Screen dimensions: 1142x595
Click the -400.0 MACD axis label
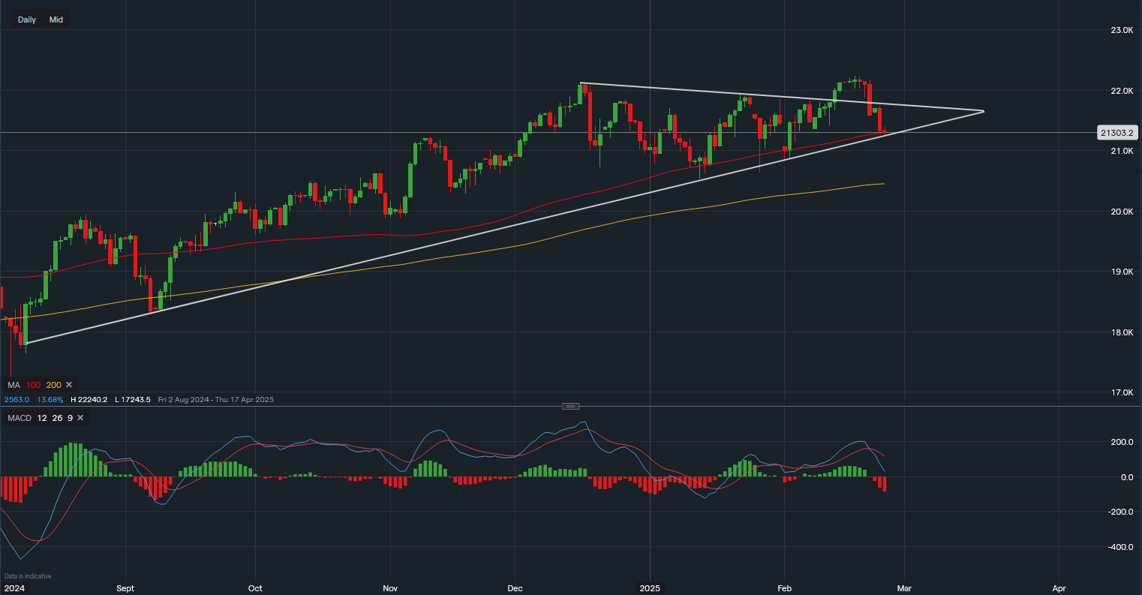(1121, 547)
